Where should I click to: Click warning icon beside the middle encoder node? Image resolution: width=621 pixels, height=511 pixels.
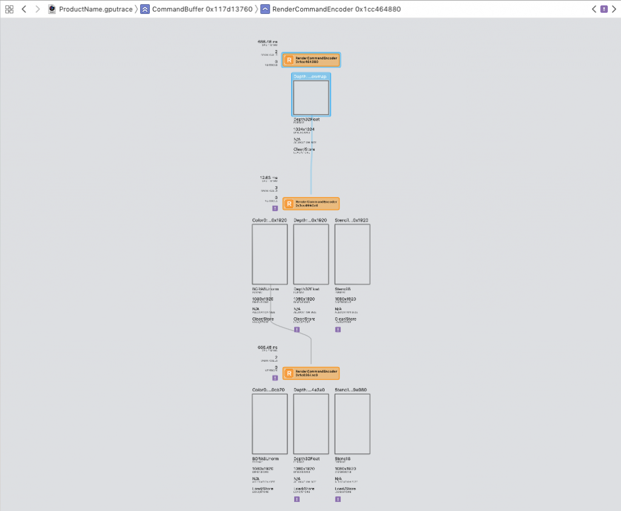275,208
